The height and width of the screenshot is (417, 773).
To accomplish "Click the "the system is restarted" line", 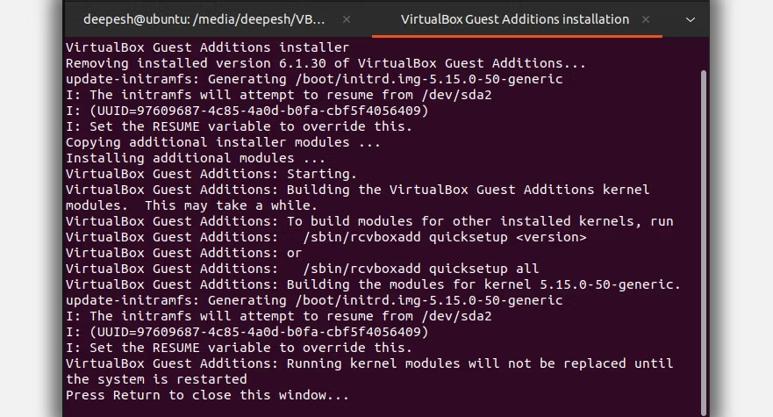I will pos(156,379).
